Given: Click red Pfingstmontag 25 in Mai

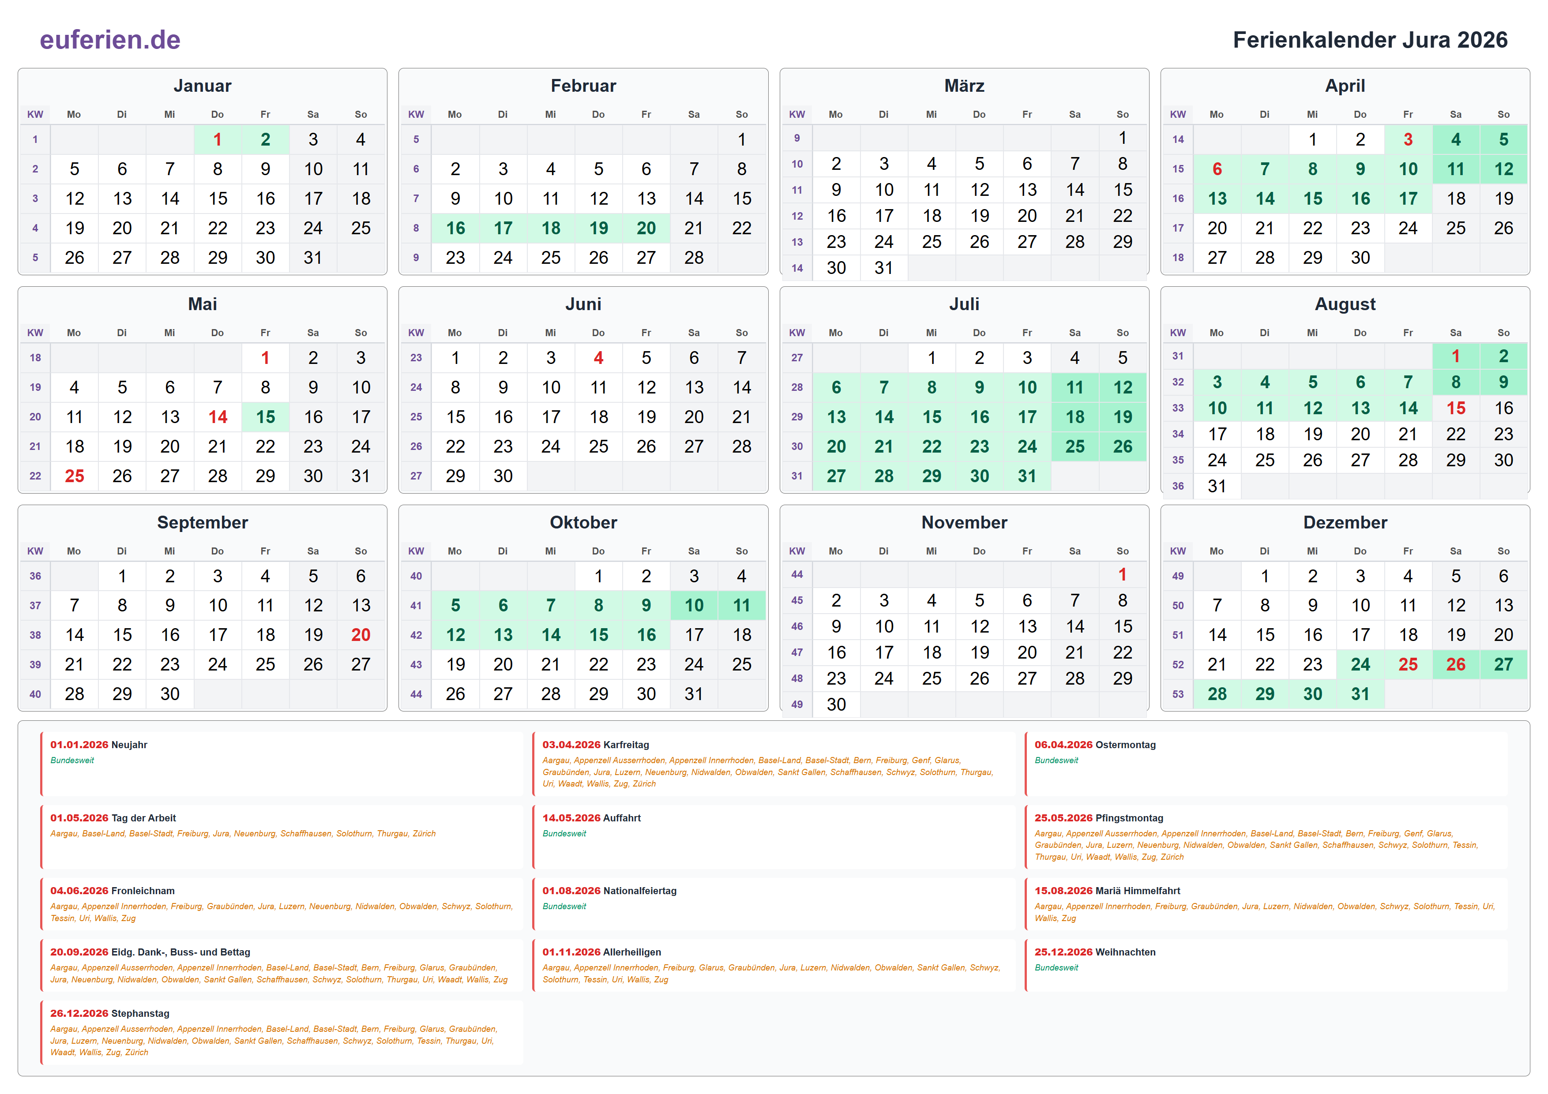Looking at the screenshot, I should click(x=74, y=476).
